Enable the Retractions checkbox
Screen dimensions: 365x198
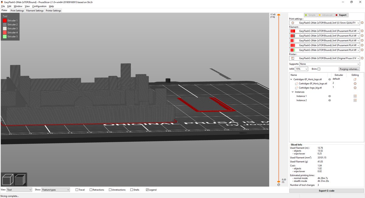pyautogui.click(x=91, y=190)
